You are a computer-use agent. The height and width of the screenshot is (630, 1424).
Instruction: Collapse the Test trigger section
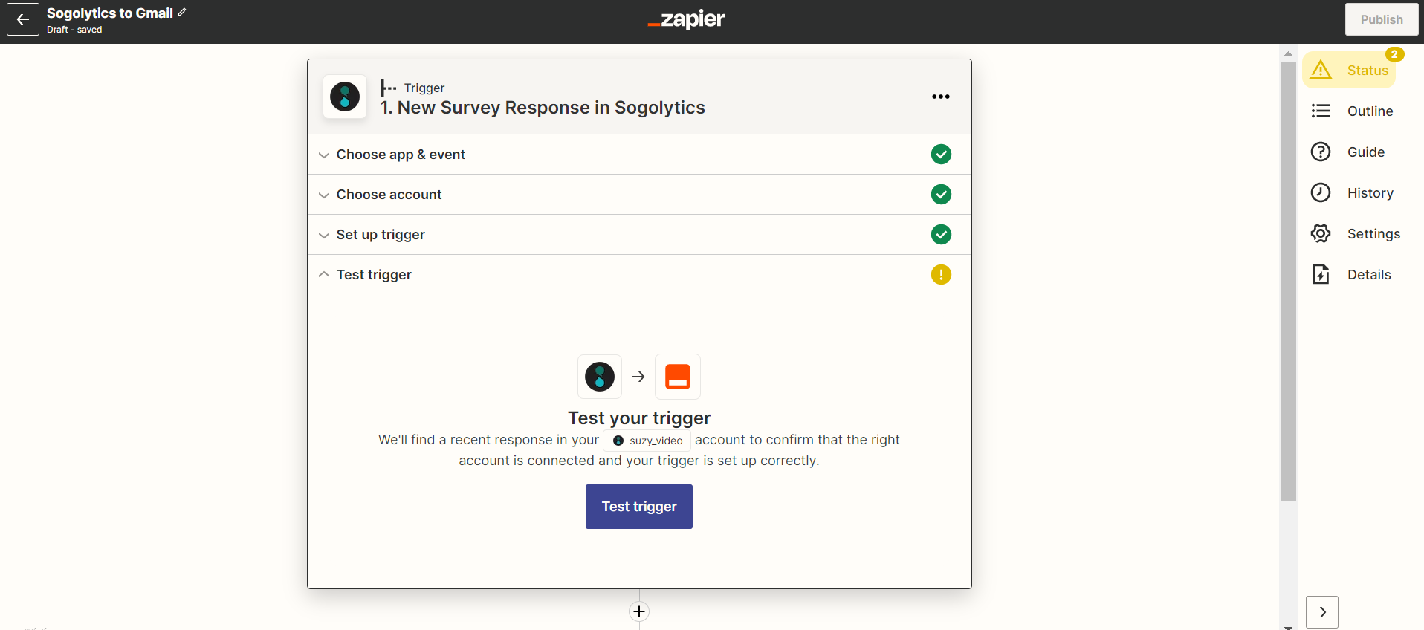[x=374, y=275]
